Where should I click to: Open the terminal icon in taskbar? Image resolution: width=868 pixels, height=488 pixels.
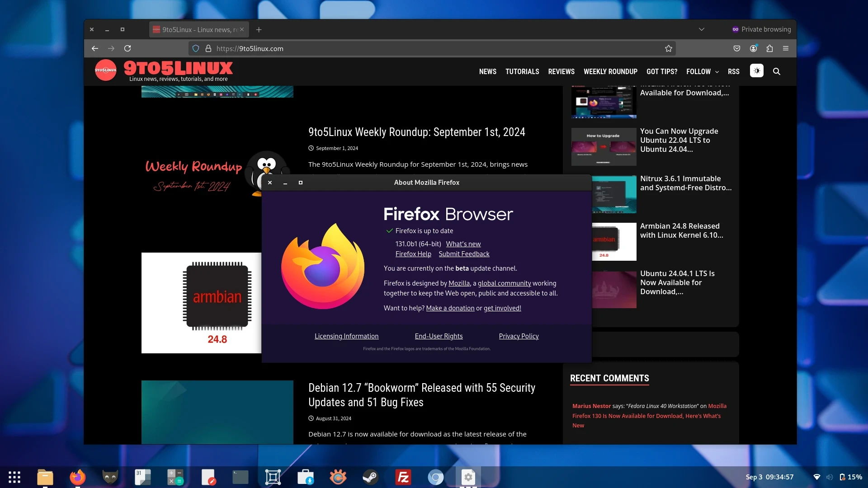coord(241,477)
